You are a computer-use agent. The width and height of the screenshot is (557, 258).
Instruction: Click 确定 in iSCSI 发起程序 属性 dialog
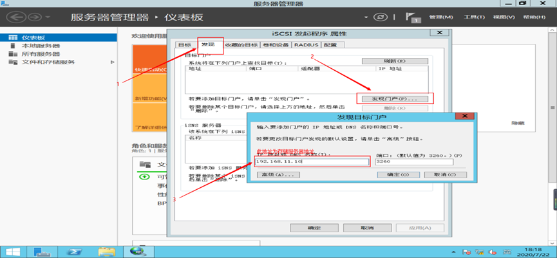click(x=314, y=228)
